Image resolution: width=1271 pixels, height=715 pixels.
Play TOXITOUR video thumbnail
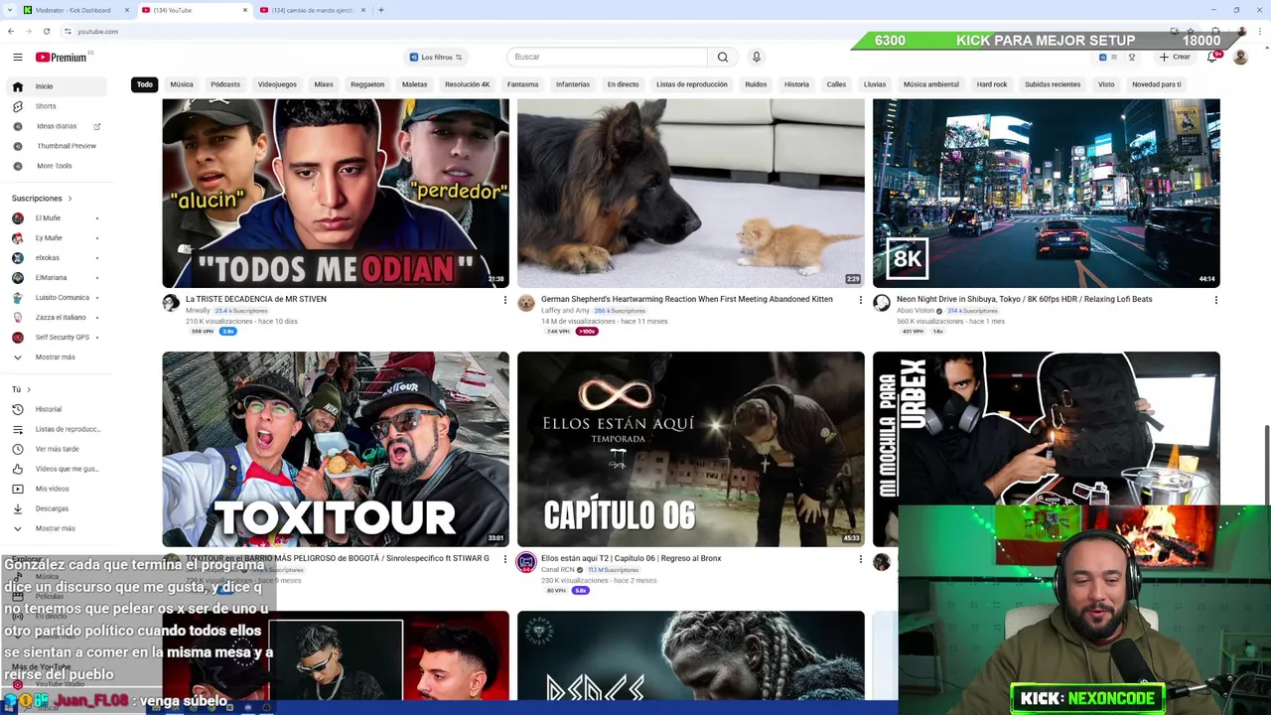pyautogui.click(x=336, y=449)
